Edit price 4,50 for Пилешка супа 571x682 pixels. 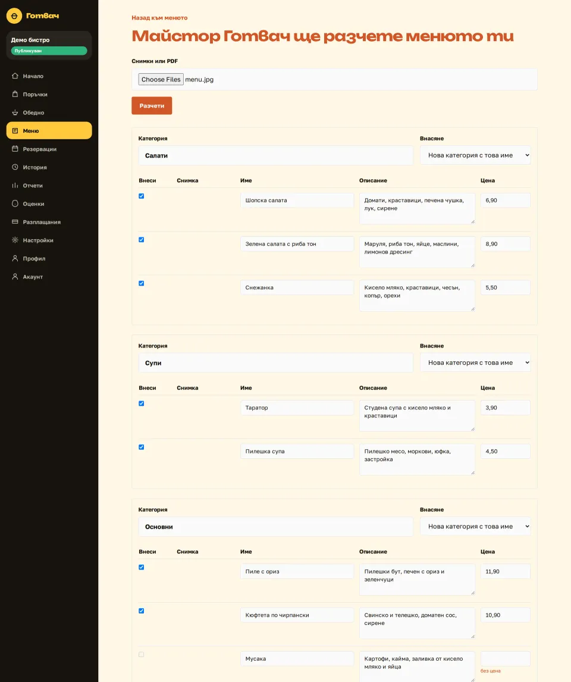506,451
